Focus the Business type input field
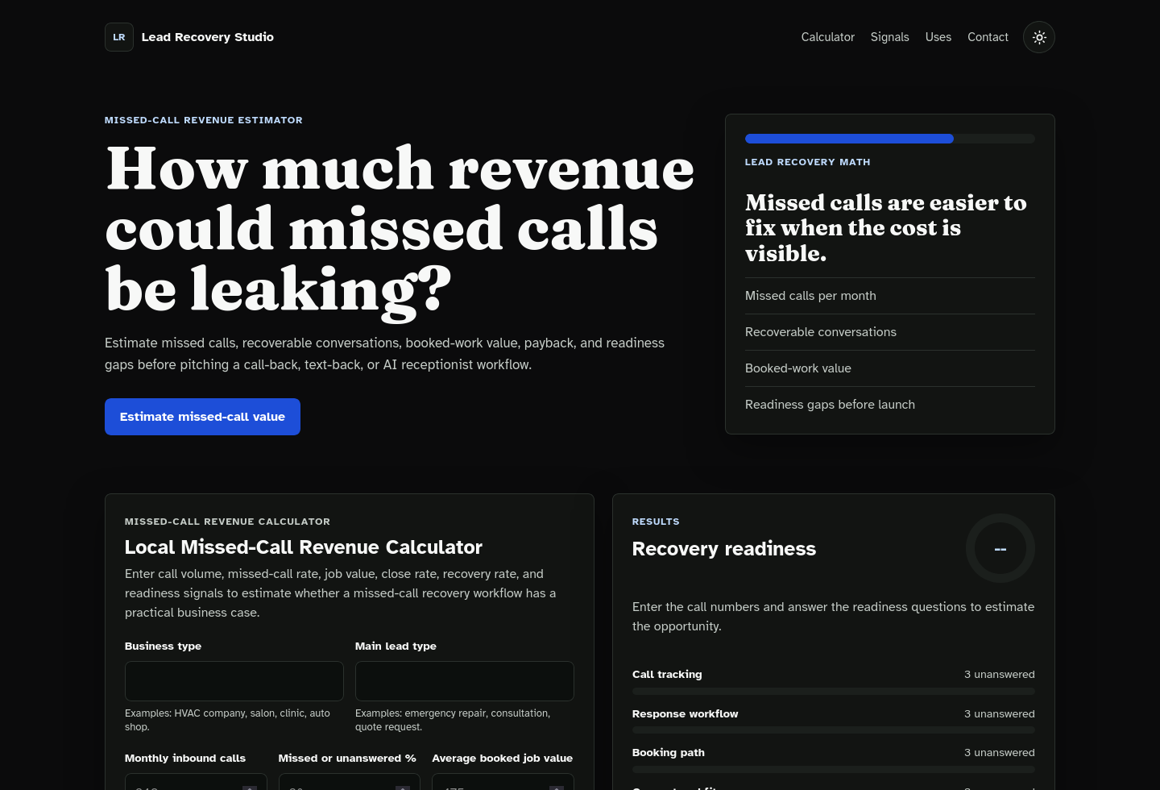This screenshot has width=1160, height=790. [x=234, y=681]
